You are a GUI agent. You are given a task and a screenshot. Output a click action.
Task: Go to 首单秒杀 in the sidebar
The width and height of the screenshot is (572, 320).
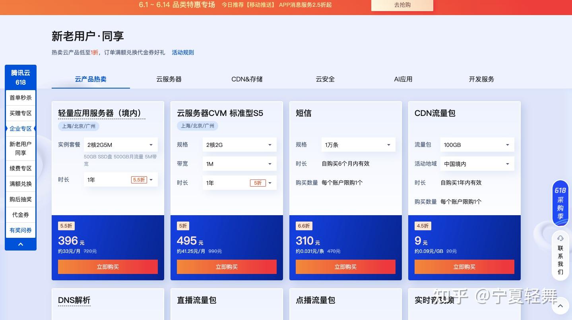coord(21,98)
